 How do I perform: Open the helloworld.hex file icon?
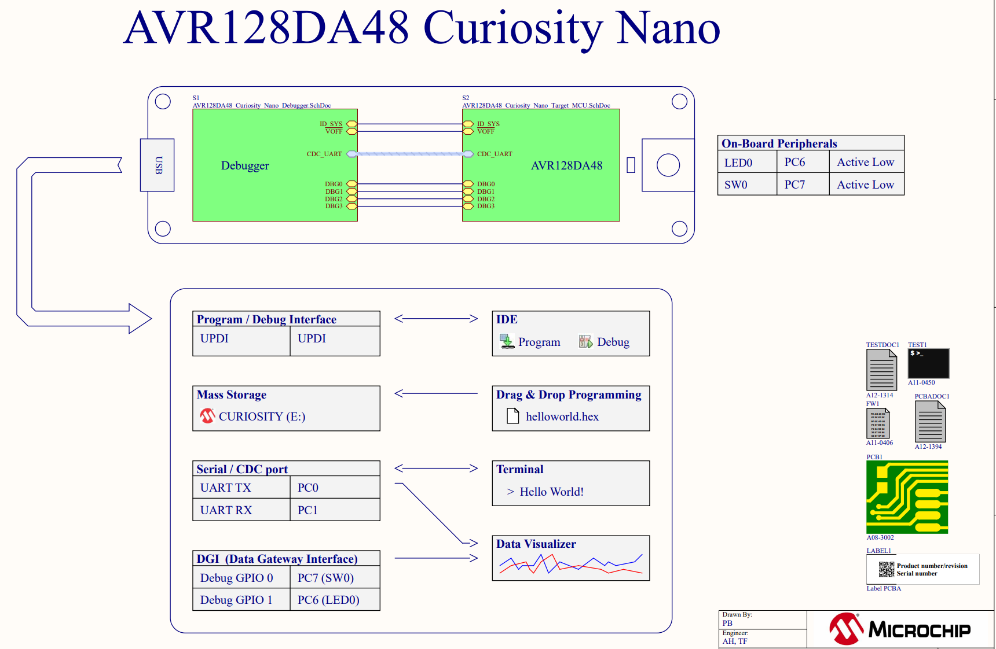pyautogui.click(x=512, y=416)
